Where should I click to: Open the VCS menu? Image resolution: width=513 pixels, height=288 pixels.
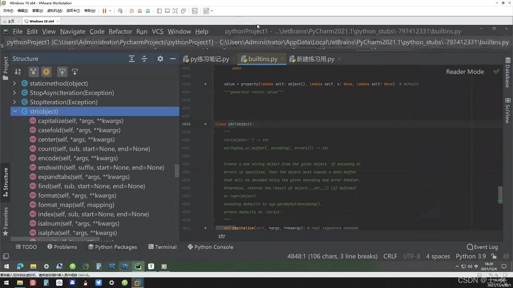tap(158, 31)
